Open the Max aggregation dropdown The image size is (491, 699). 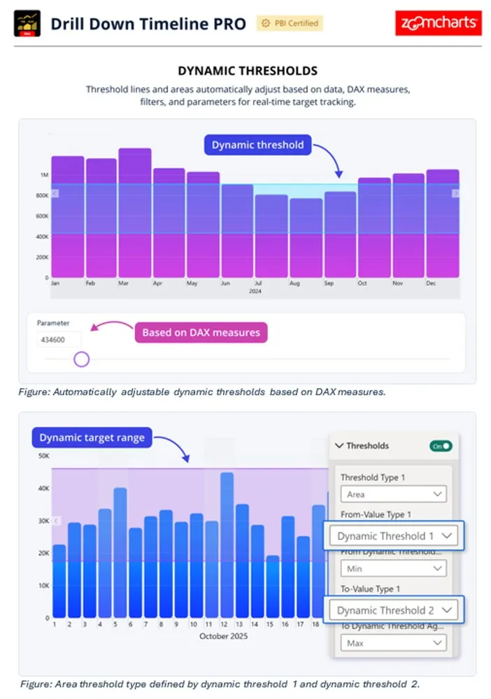coord(393,643)
